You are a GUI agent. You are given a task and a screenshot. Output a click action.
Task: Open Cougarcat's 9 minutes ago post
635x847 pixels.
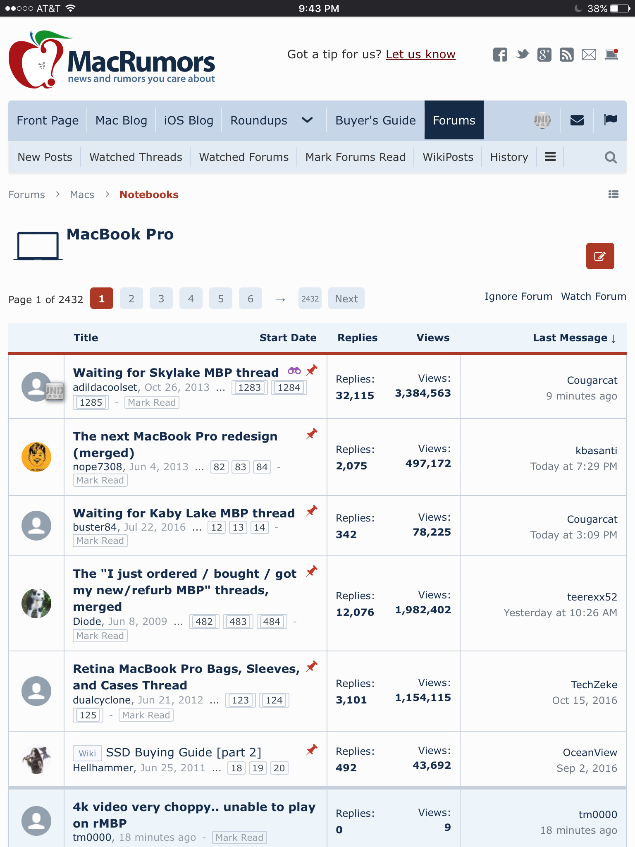pyautogui.click(x=581, y=396)
